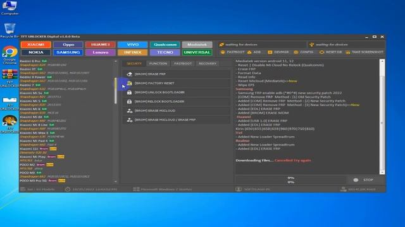Image resolution: width=405 pixels, height=227 pixels.
Task: Select the VIVO brand button
Action: click(133, 45)
